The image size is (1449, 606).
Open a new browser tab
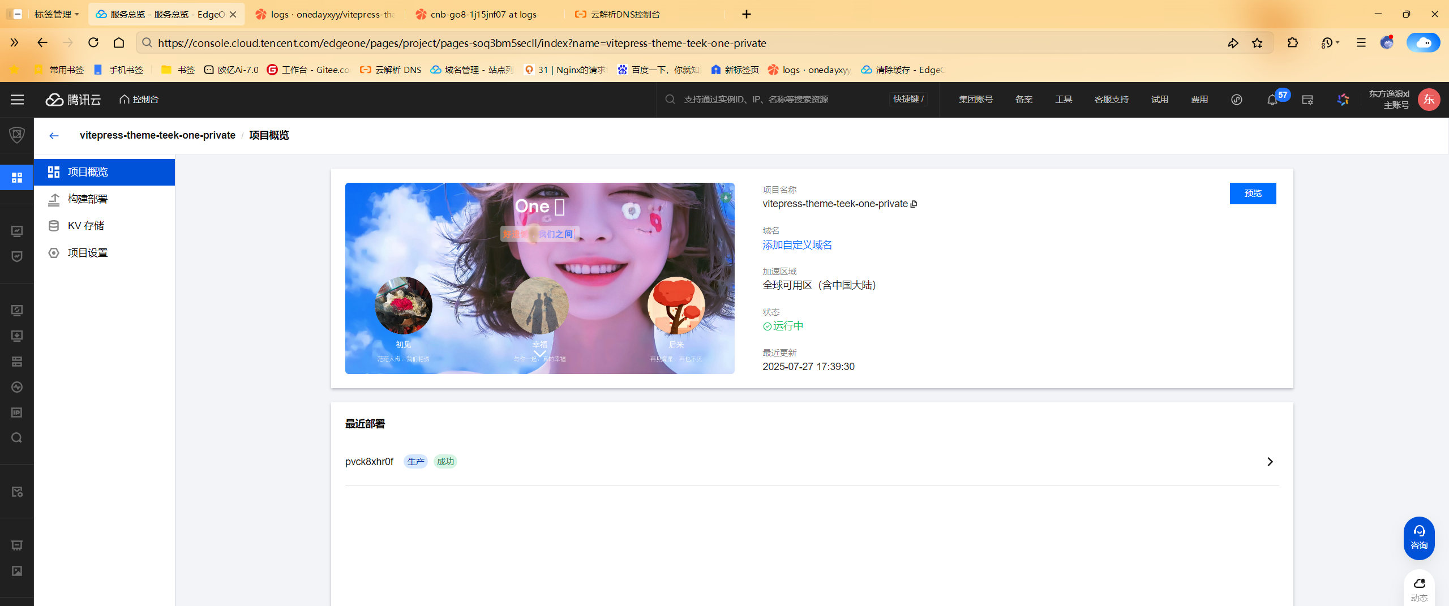point(746,14)
